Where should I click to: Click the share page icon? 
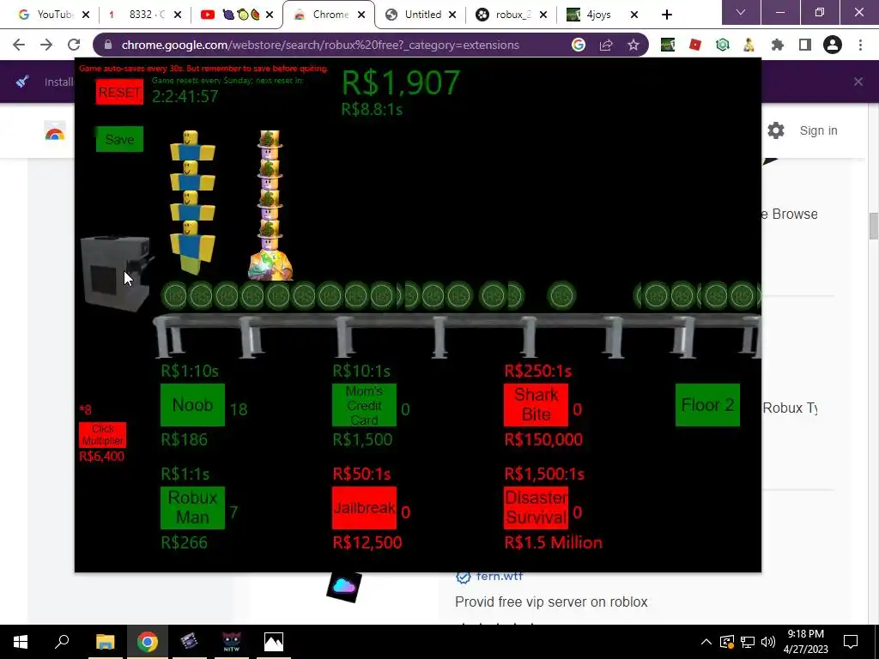(606, 45)
